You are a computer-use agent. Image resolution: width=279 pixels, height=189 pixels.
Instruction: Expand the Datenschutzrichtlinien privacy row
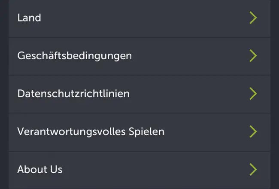[x=139, y=94]
